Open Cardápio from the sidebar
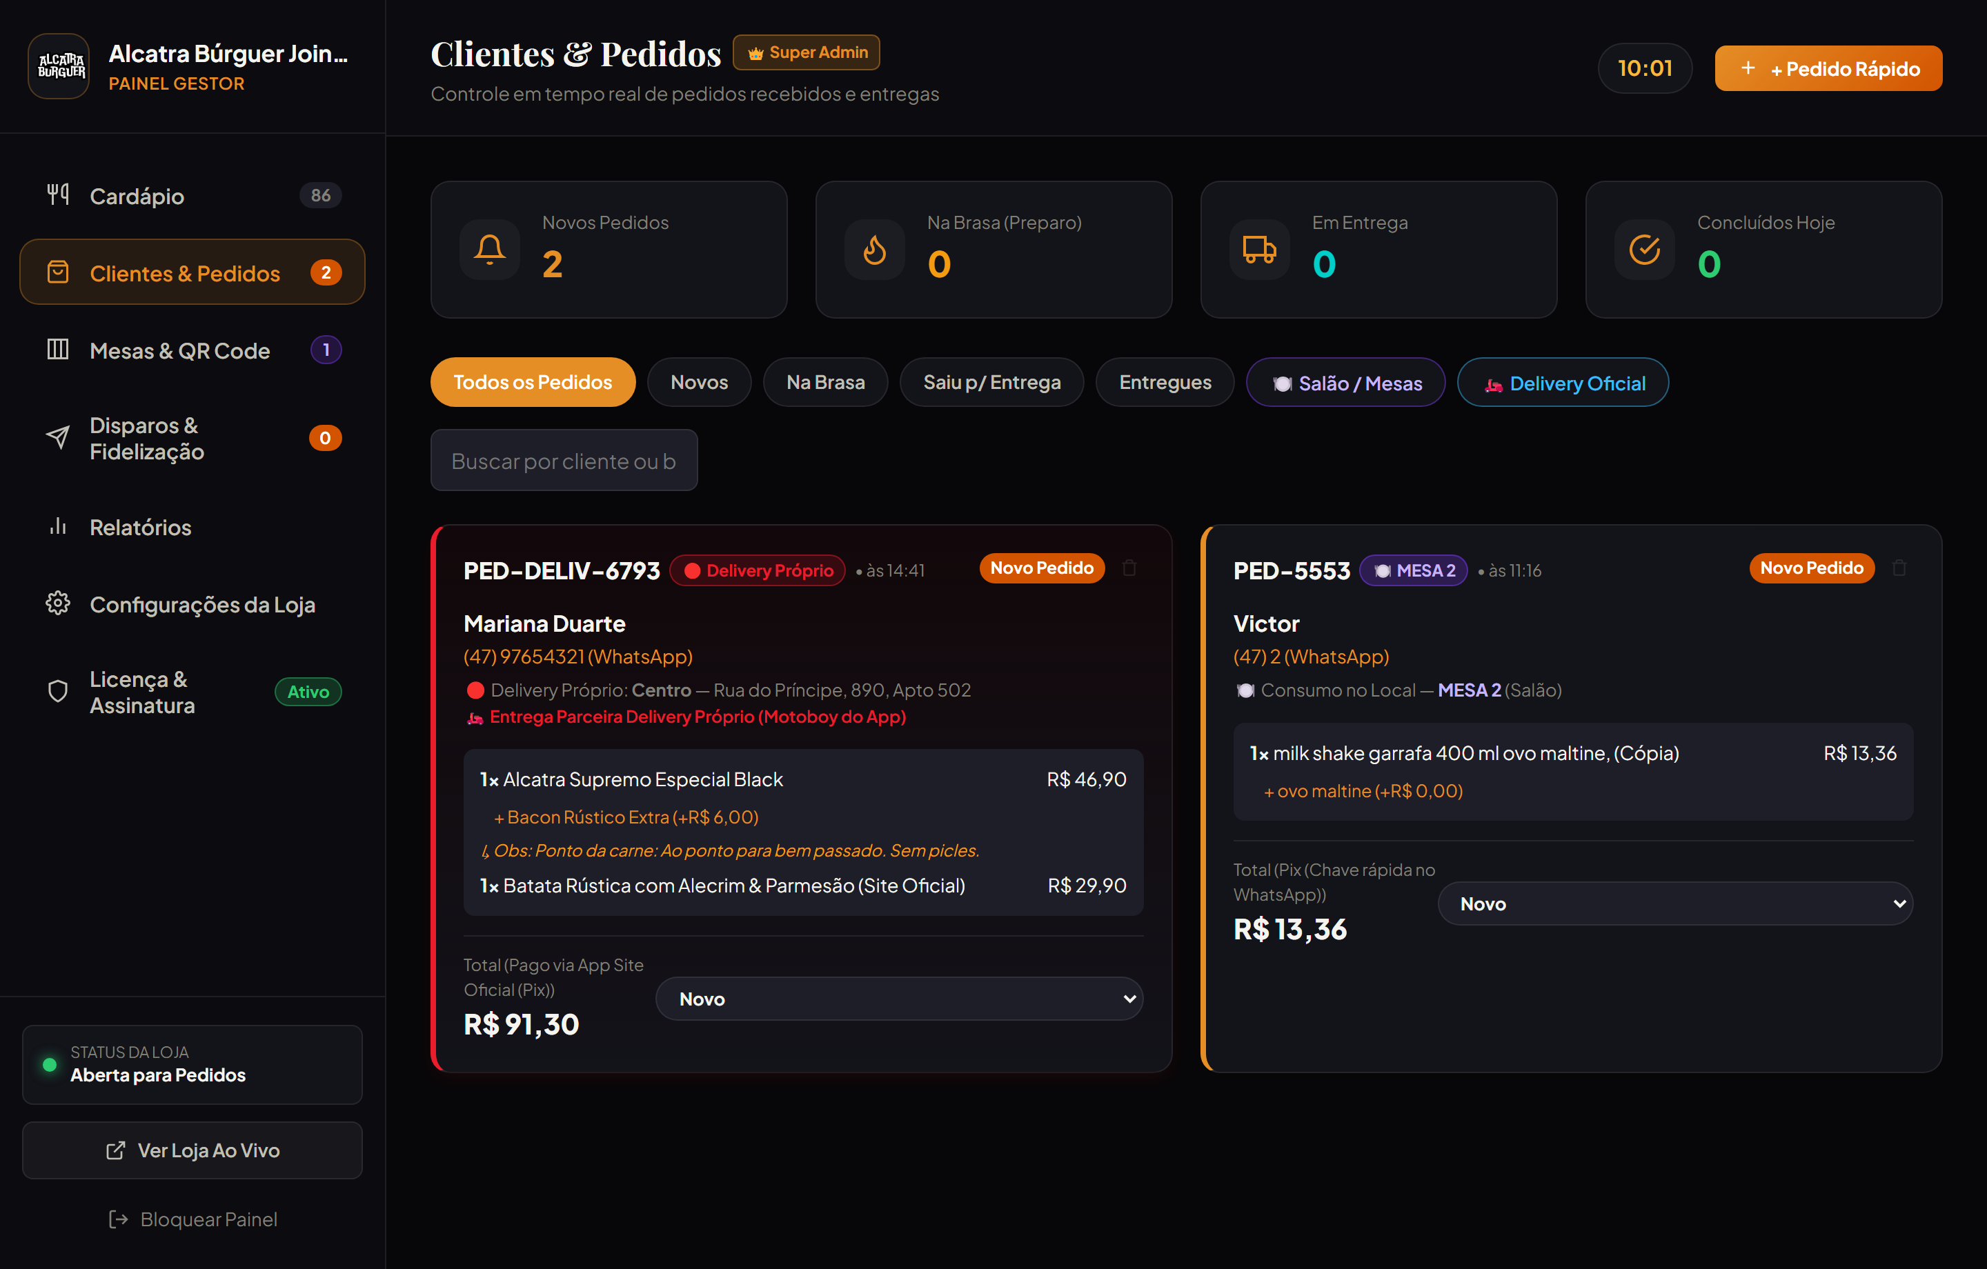Viewport: 1987px width, 1269px height. click(x=192, y=196)
